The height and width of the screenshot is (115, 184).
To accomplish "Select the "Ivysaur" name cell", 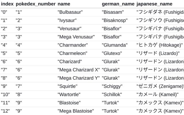I will [x=68, y=20].
